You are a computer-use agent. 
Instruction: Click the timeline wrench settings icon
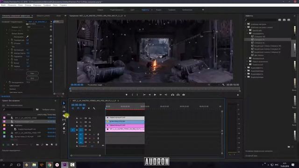click(94, 108)
